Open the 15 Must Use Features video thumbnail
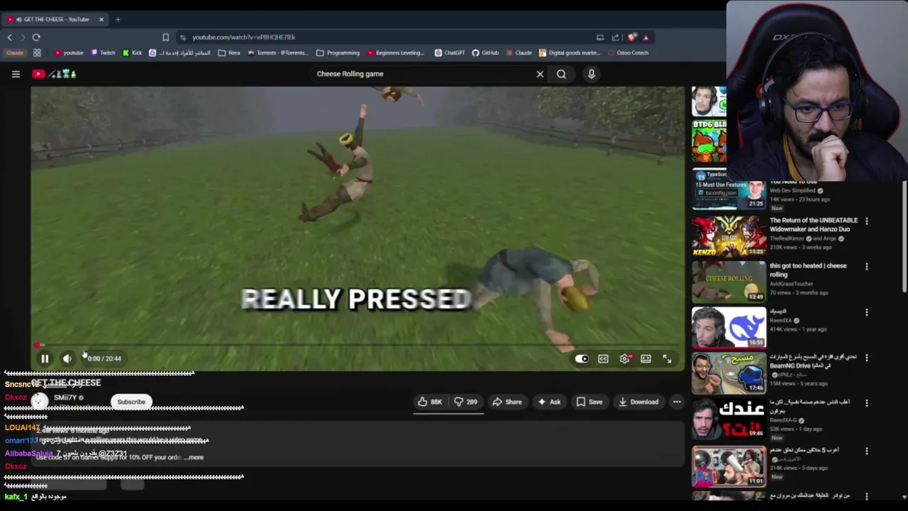This screenshot has height=511, width=908. tap(729, 189)
